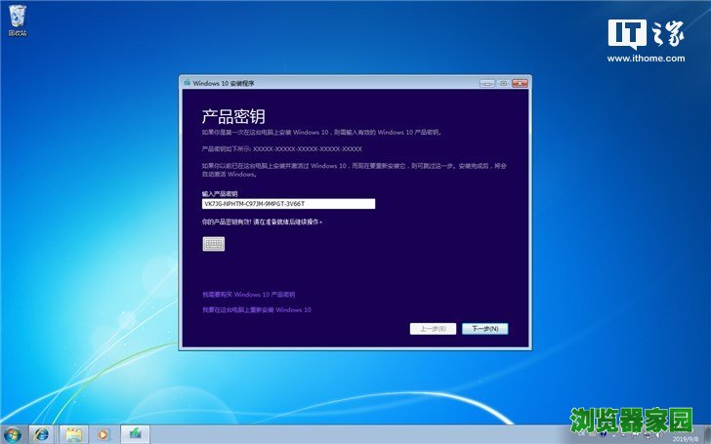Screen dimensions: 711x444
Task: Click the Windows 10 Setup title bar icon
Action: tap(187, 83)
